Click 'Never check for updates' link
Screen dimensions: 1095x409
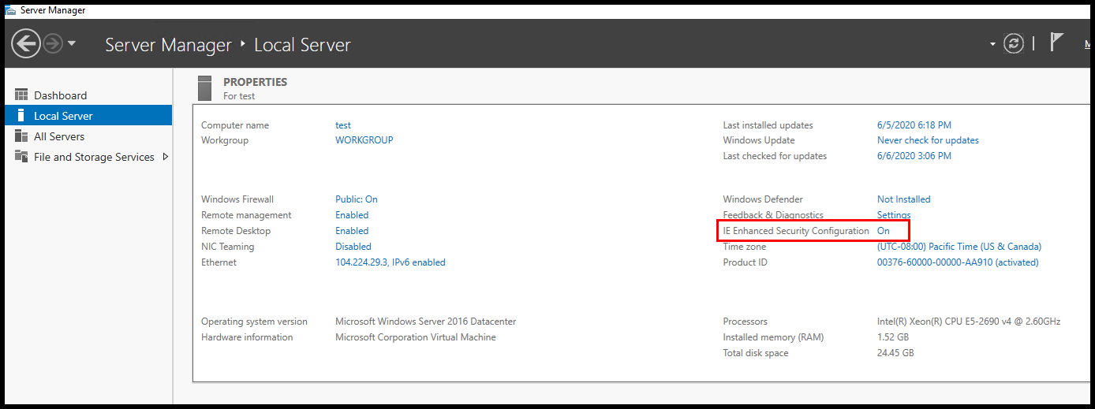pos(928,140)
